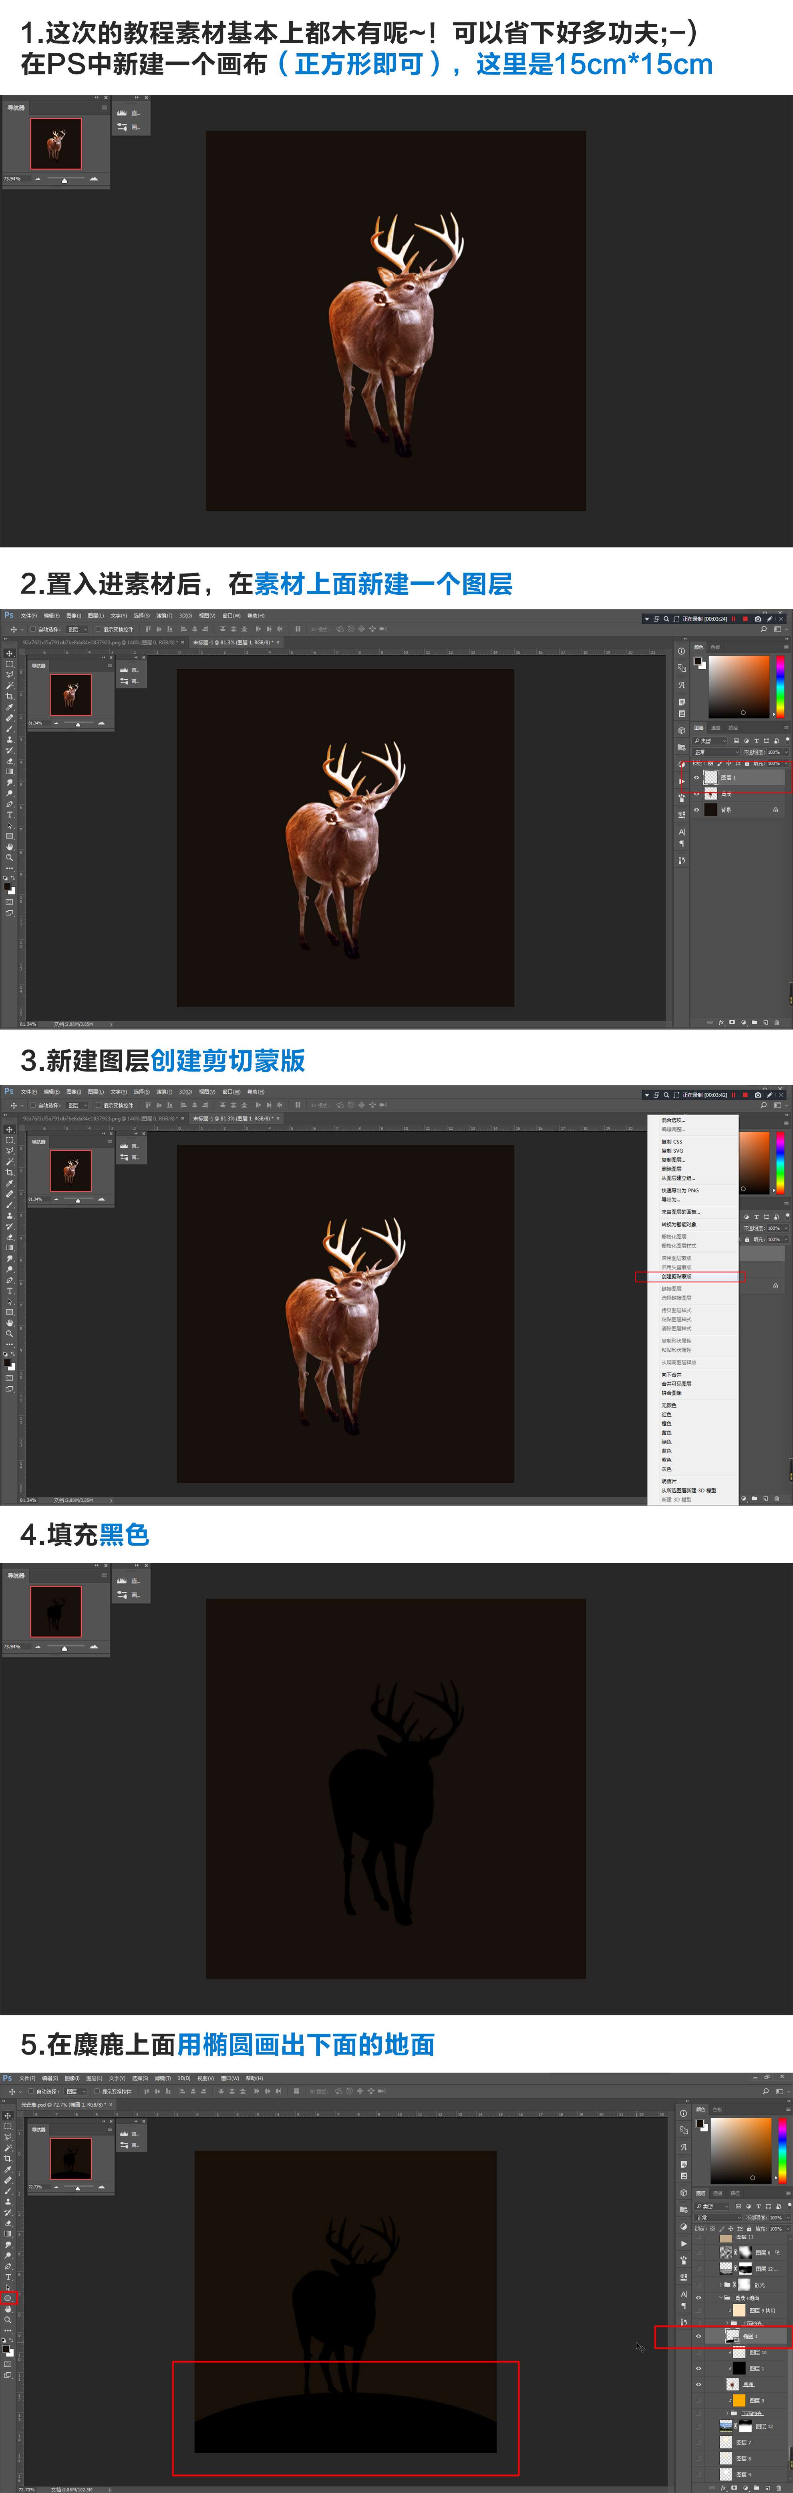
Task: Hide the 椭圆 1 layer in step 5
Action: tap(698, 2336)
